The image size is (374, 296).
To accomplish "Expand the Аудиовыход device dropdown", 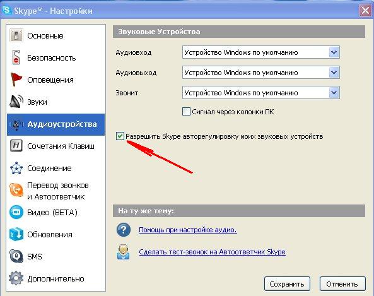I will [334, 73].
